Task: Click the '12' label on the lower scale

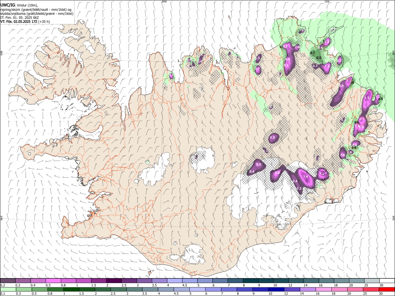Action: tap(286, 294)
